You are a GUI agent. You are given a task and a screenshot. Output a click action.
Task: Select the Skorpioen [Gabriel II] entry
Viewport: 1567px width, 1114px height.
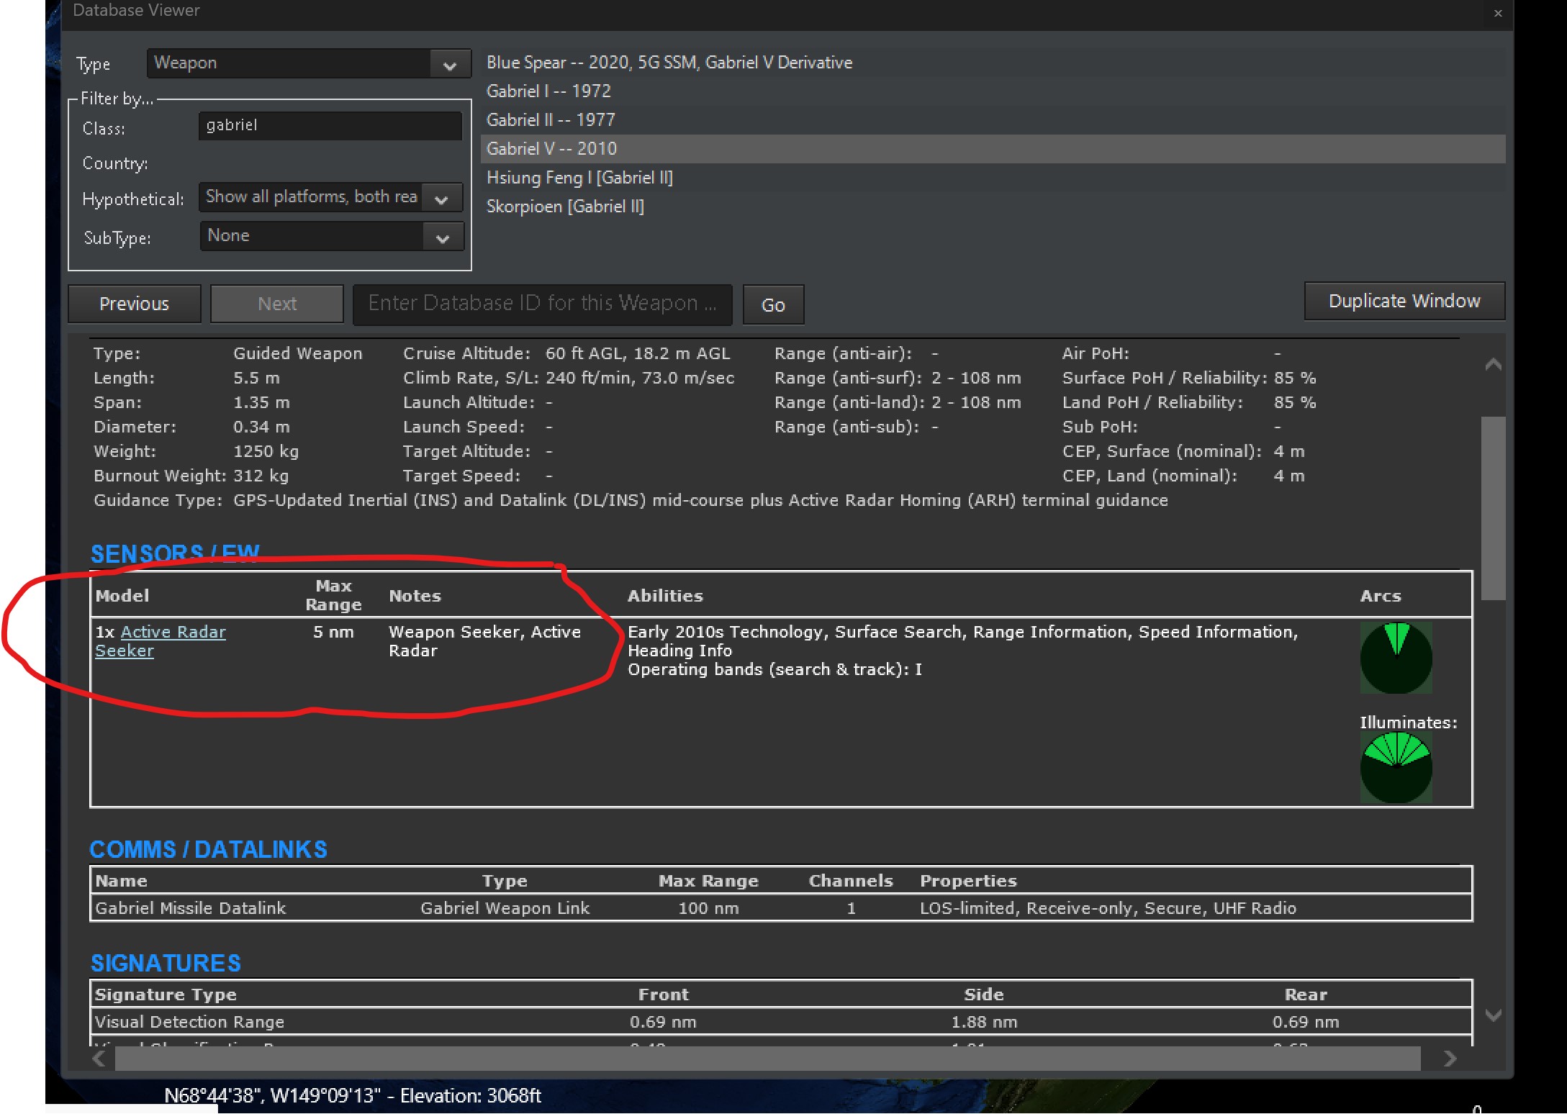coord(566,207)
